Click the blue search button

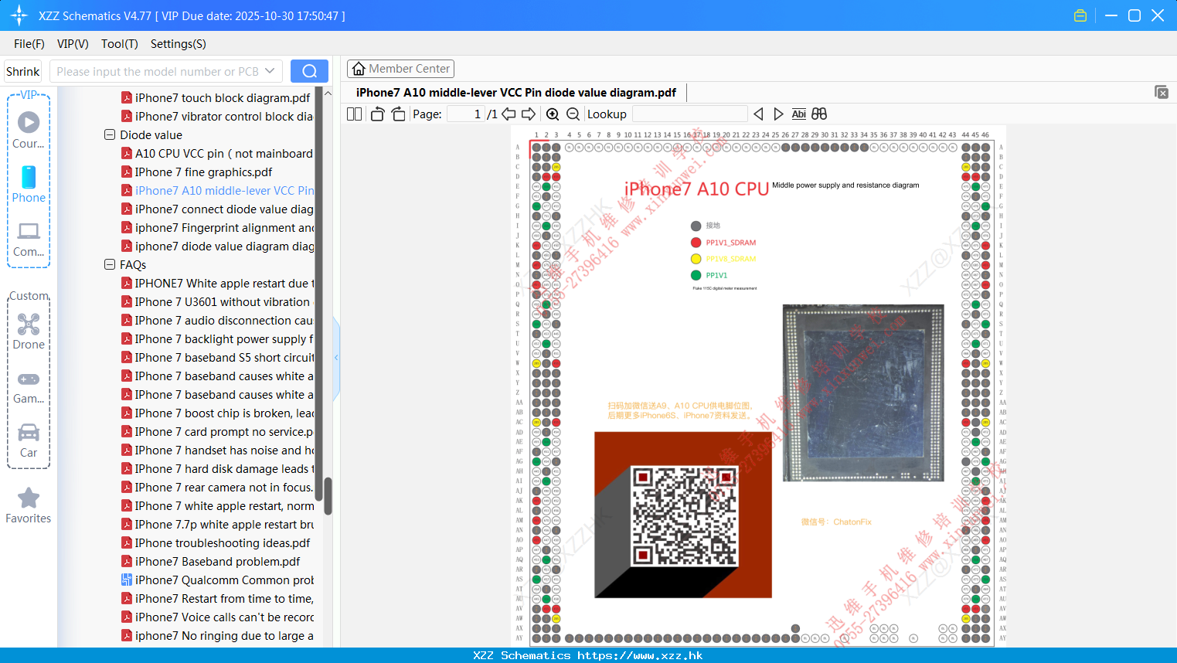point(309,71)
